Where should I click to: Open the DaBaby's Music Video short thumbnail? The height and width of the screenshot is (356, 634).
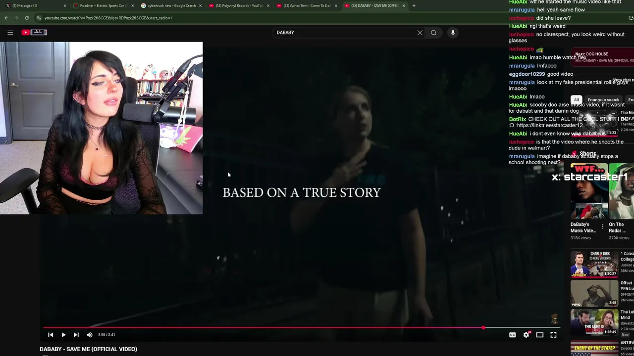pyautogui.click(x=589, y=192)
